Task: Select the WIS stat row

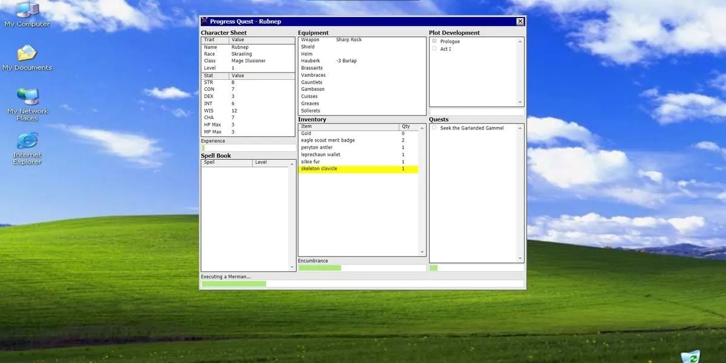Action: (x=248, y=111)
